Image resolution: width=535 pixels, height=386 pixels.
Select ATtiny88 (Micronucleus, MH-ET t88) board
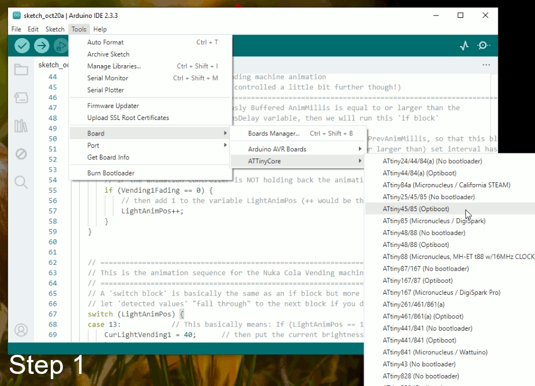pyautogui.click(x=450, y=256)
